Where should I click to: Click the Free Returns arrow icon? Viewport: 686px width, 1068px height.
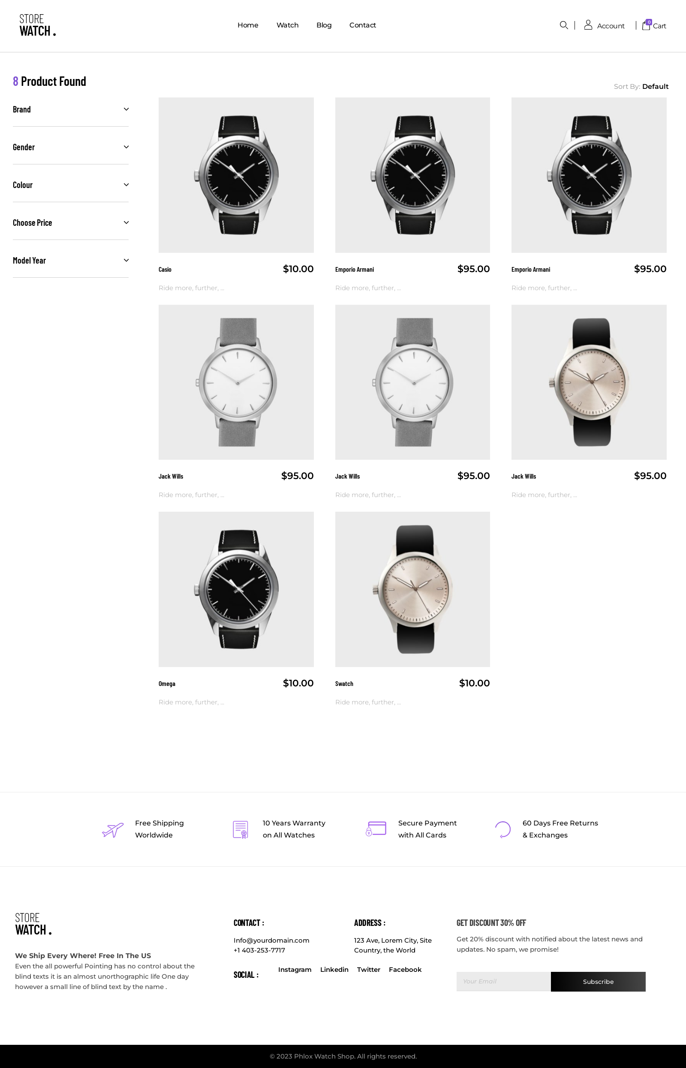tap(502, 829)
